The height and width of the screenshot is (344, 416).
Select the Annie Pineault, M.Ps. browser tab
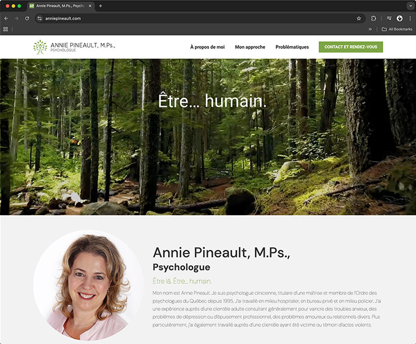[61, 6]
